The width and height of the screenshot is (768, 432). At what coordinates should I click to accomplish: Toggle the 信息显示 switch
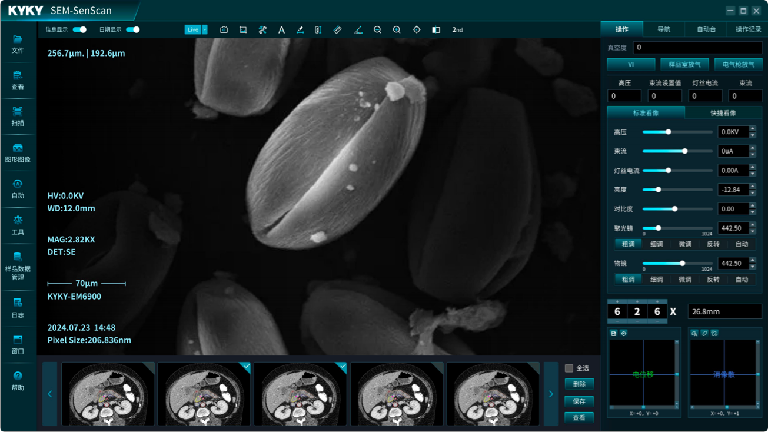point(79,29)
